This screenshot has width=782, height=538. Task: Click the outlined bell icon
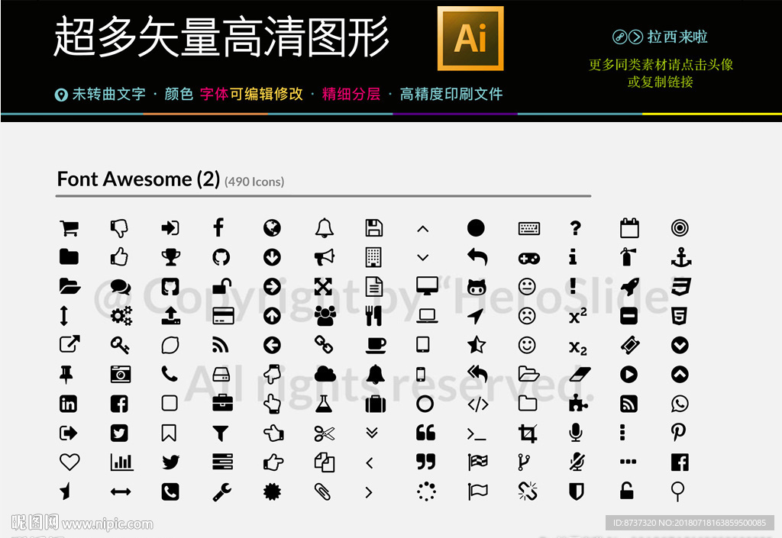pyautogui.click(x=324, y=228)
